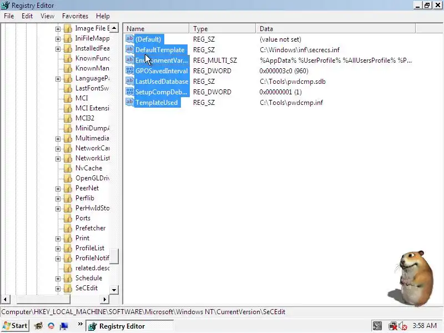
Task: Click the DefaultTemplate value icon
Action: click(x=130, y=49)
